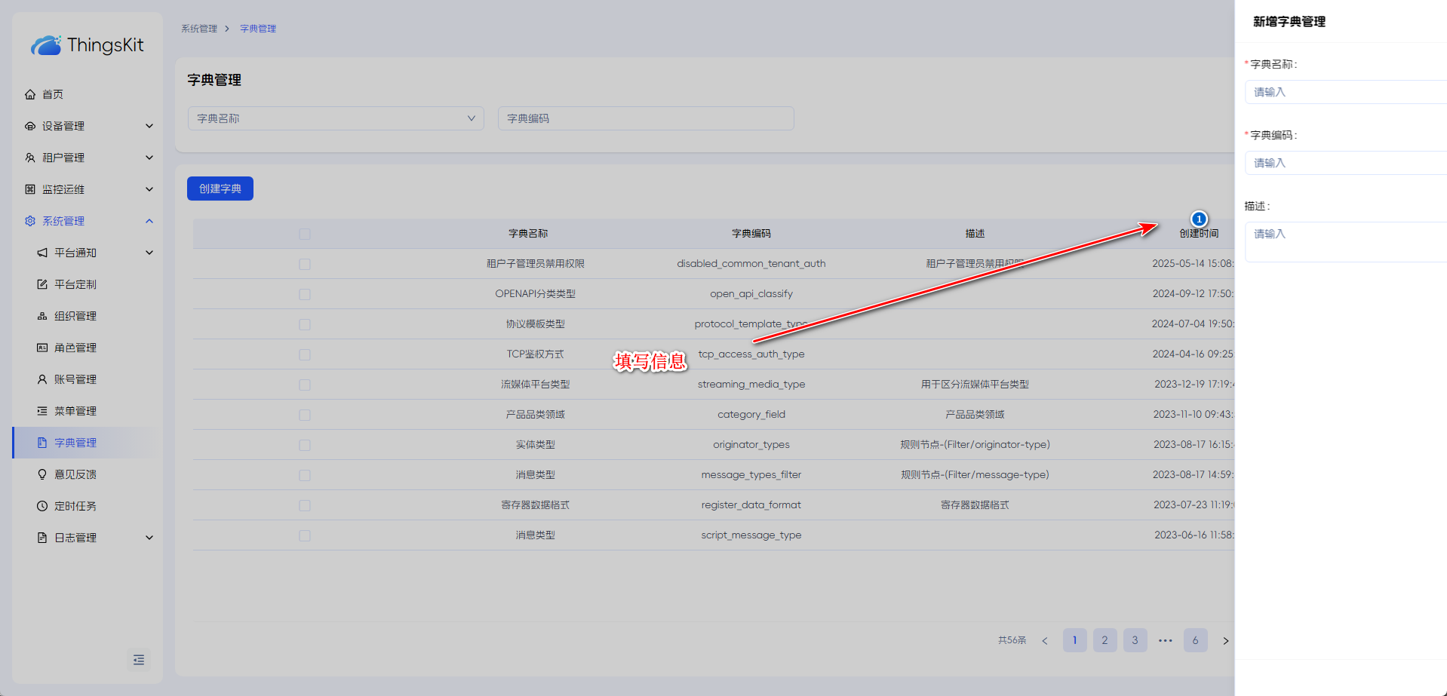Click the ThingsKit cloud logo
Screen dimensions: 1447x696
[46, 45]
